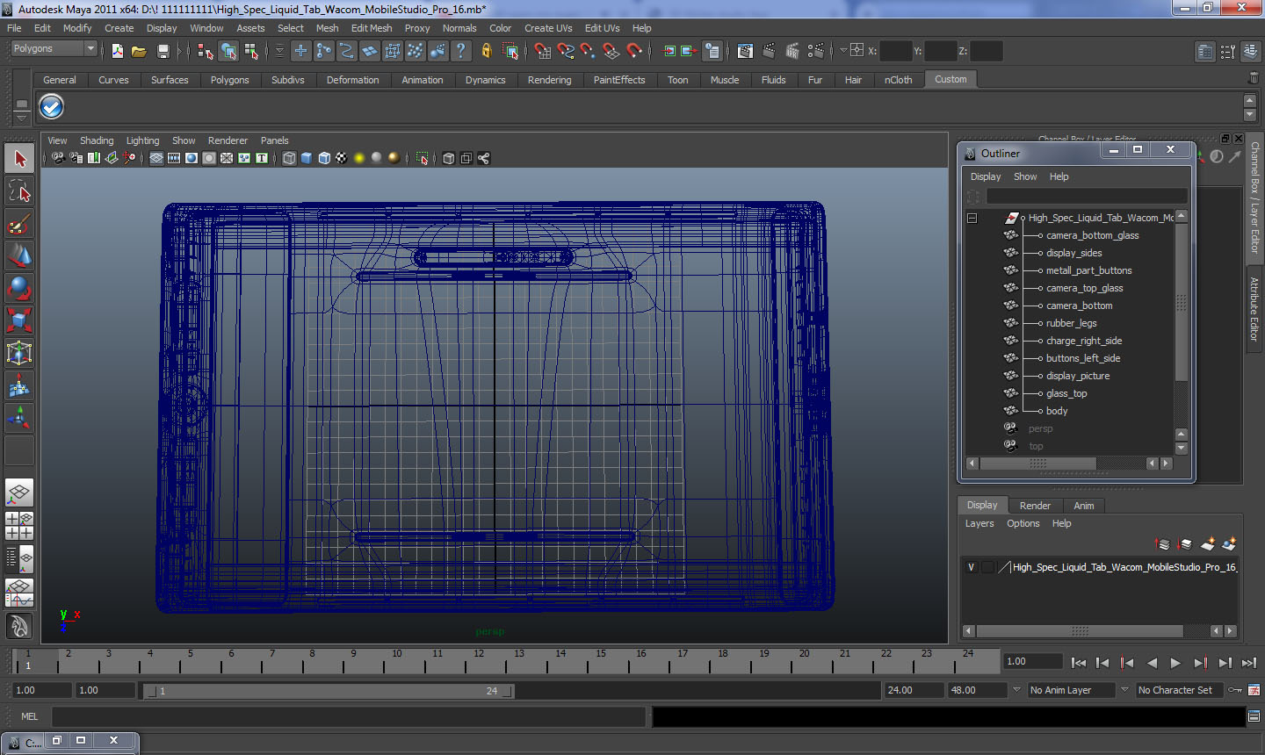Image resolution: width=1265 pixels, height=755 pixels.
Task: Activate the Rotate tool sphere icon
Action: 19,288
